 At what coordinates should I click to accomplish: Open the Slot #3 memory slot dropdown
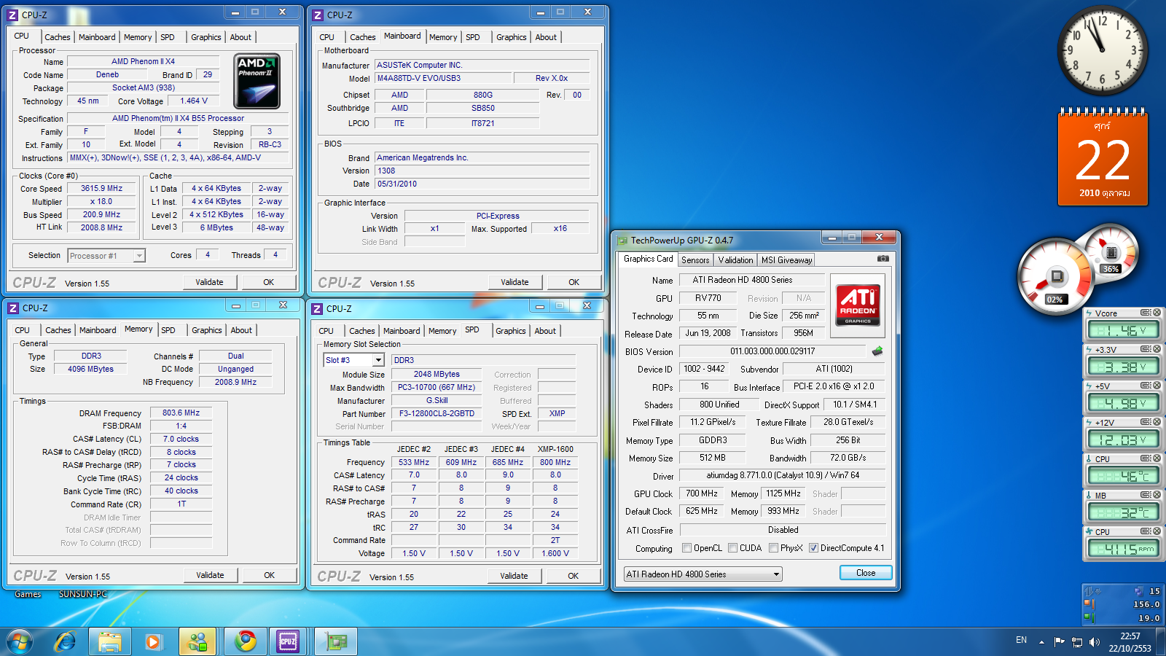[x=378, y=360]
